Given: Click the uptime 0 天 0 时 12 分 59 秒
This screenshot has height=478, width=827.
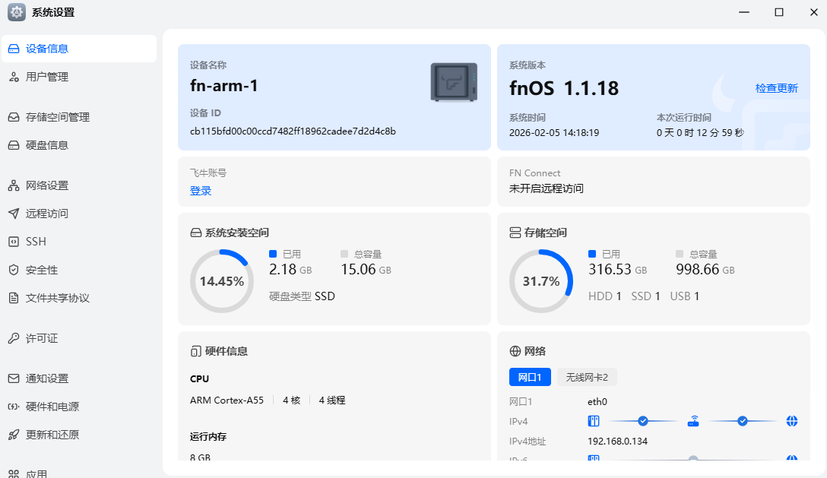Looking at the screenshot, I should pyautogui.click(x=700, y=133).
